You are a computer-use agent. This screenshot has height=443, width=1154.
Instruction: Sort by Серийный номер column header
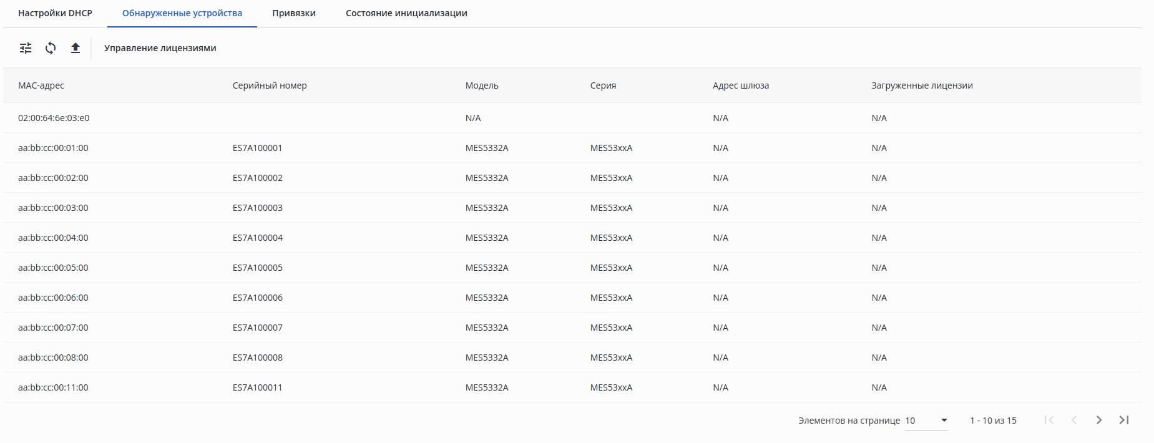[x=270, y=85]
